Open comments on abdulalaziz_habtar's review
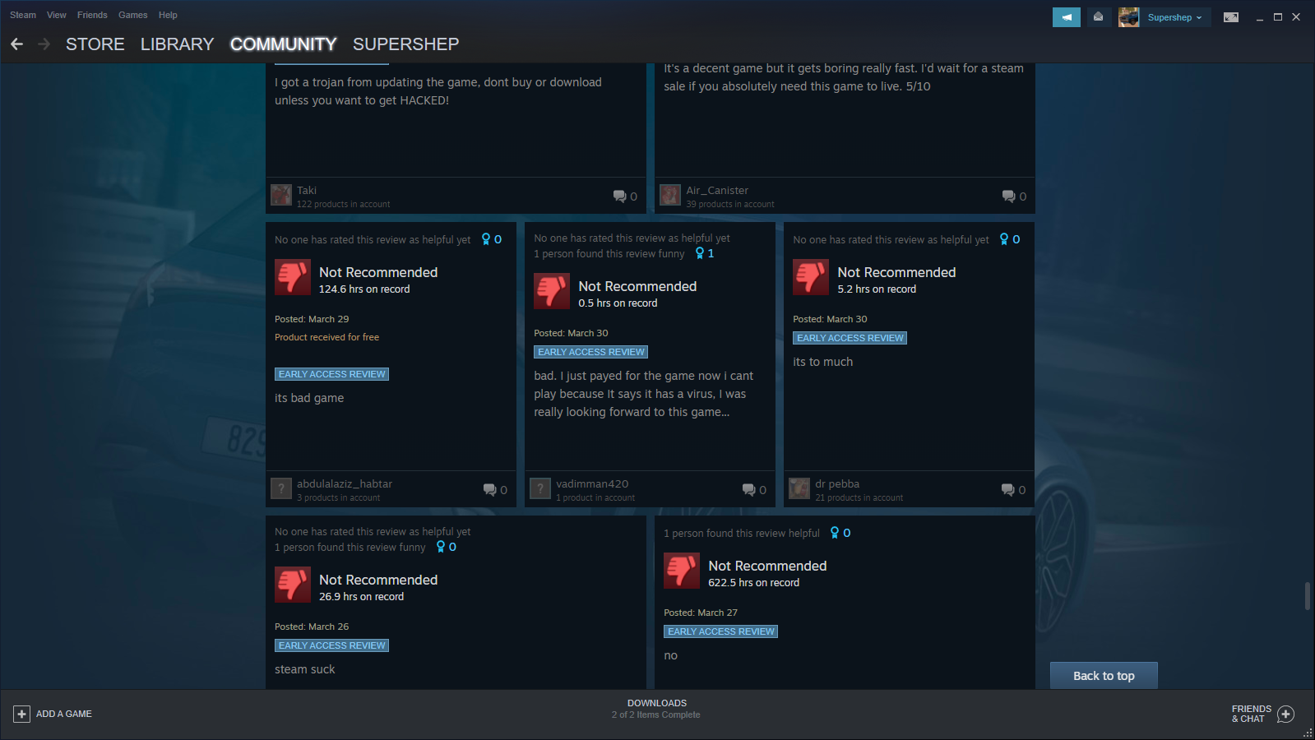Image resolution: width=1315 pixels, height=740 pixels. click(x=495, y=489)
